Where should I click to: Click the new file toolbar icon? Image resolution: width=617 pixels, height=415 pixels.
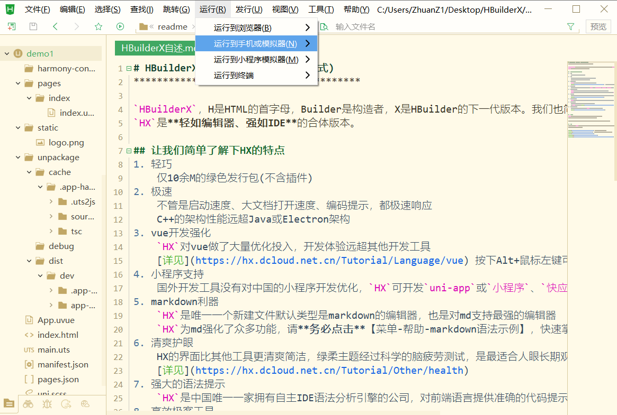(x=12, y=26)
